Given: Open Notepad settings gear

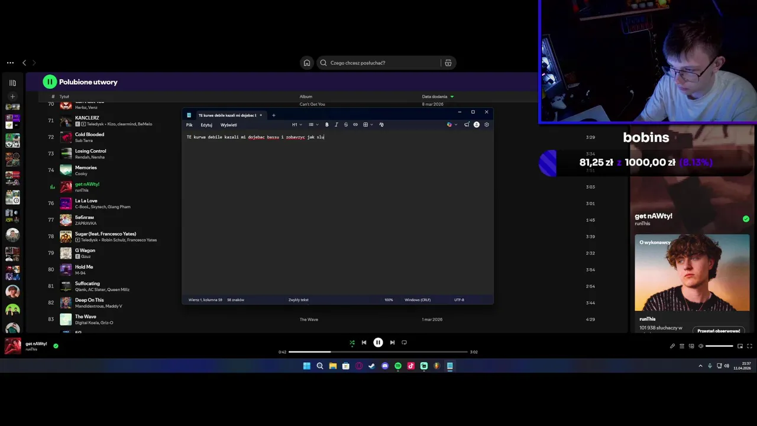Looking at the screenshot, I should point(486,125).
